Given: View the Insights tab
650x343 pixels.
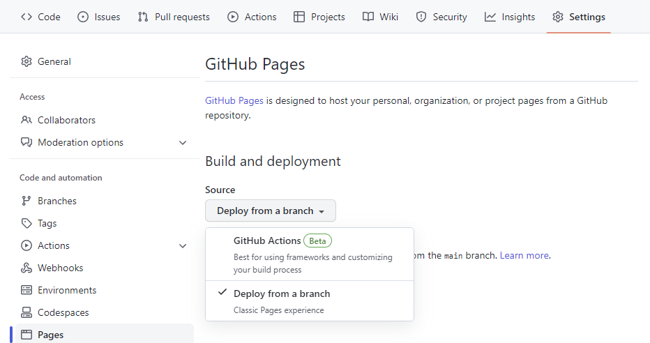Looking at the screenshot, I should [510, 17].
